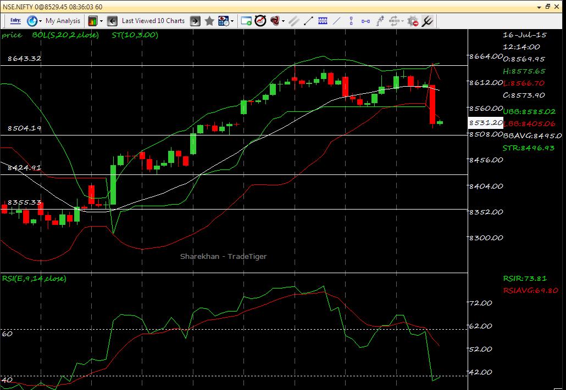Select the horizontal line tool
The image size is (566, 390).
(365, 21)
